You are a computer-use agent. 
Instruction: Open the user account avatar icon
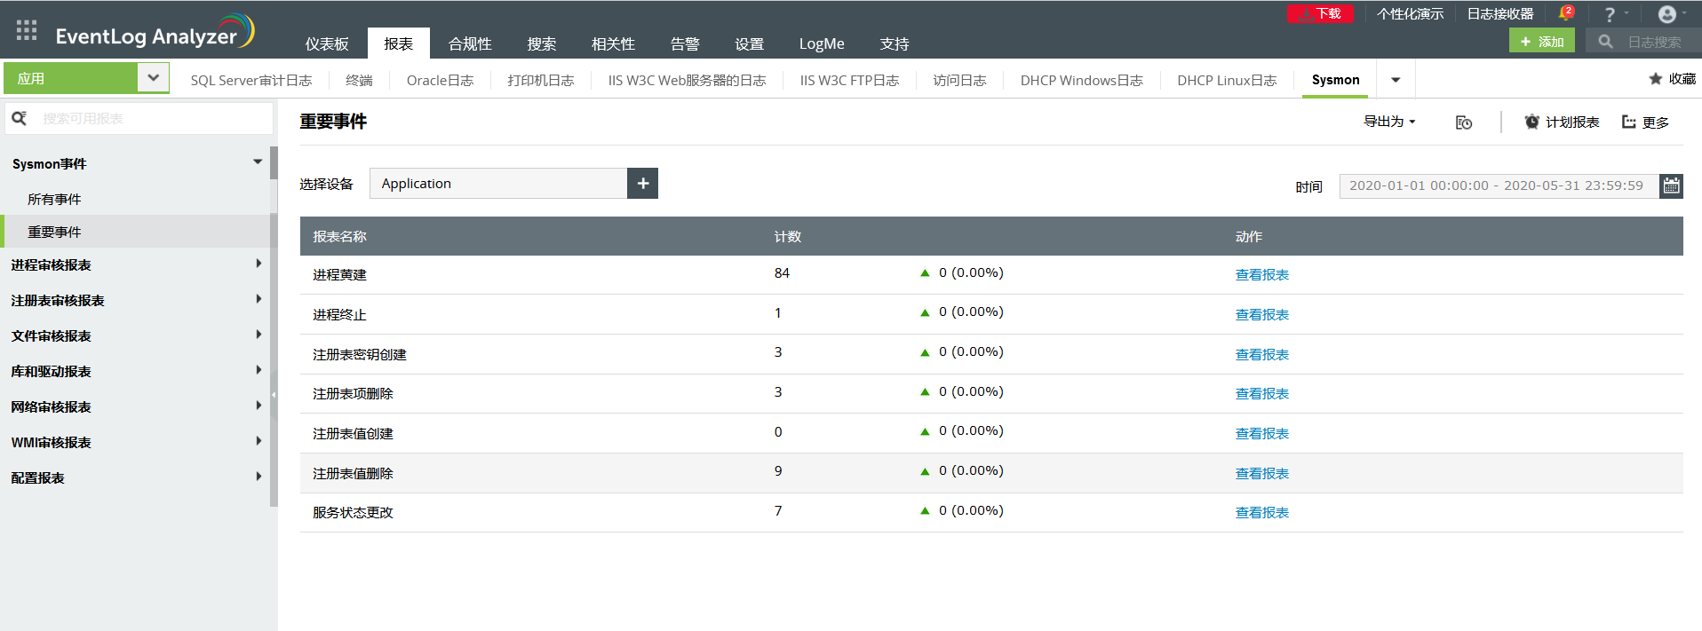[1667, 14]
